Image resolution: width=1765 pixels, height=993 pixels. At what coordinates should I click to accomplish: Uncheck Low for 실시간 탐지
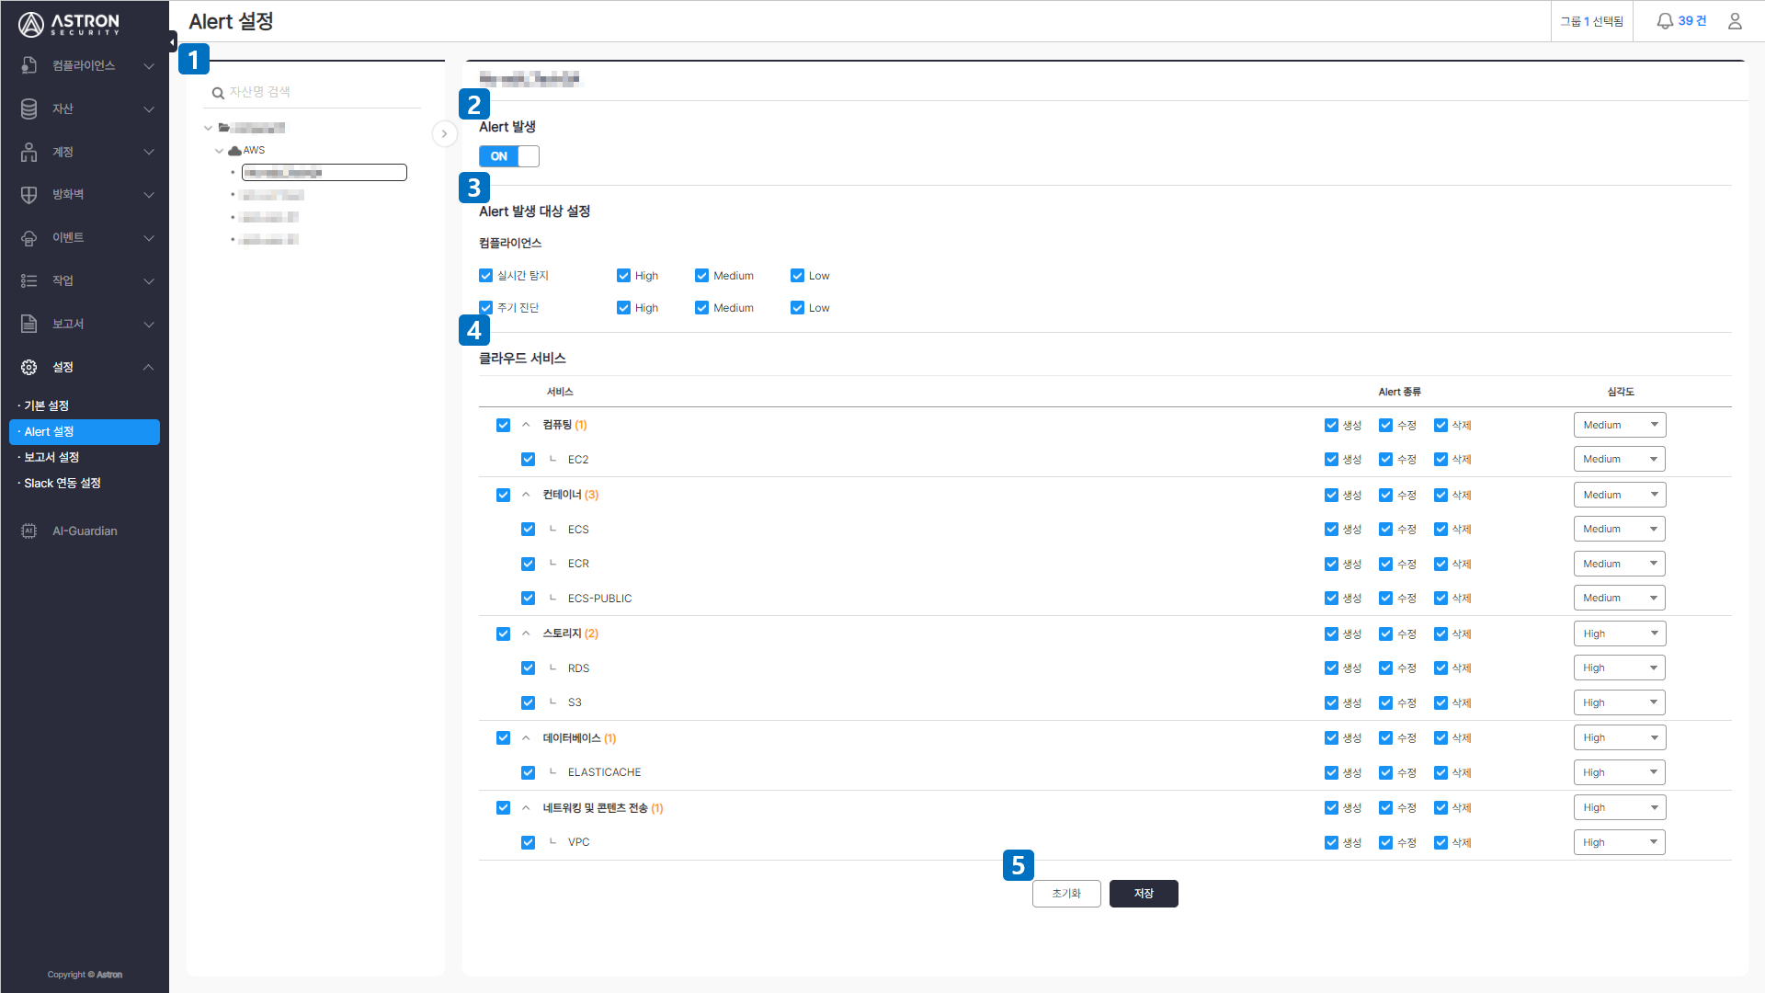(797, 276)
